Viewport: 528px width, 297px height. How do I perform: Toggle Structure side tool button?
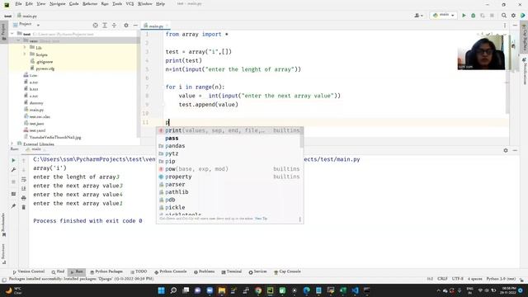click(3, 254)
